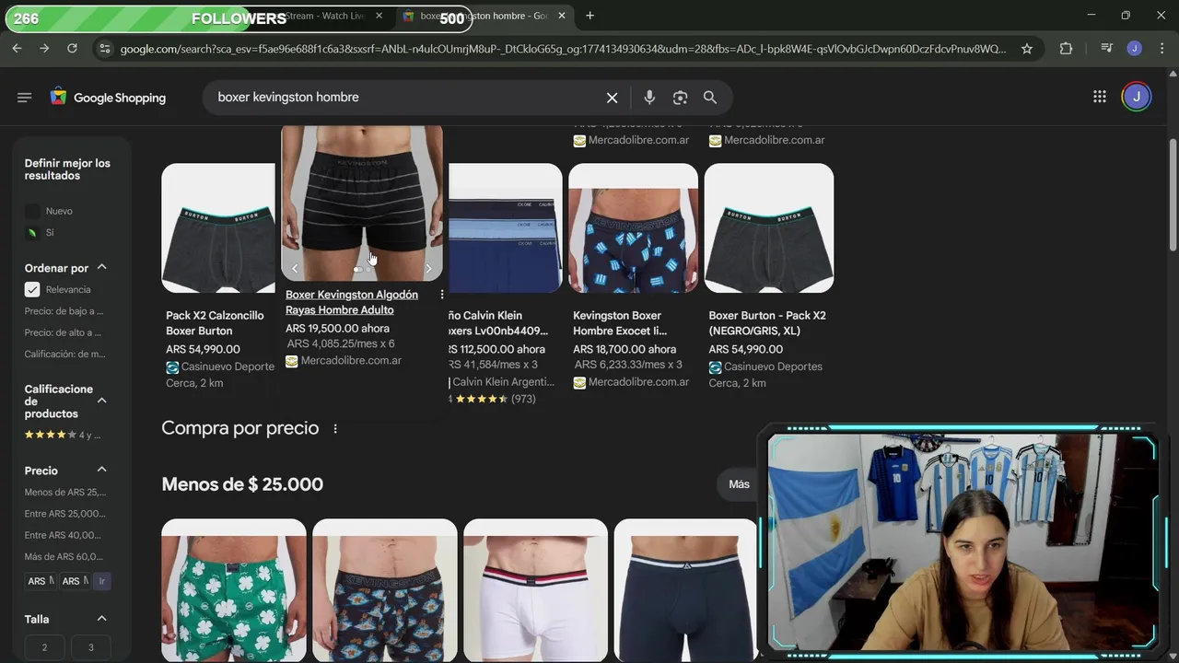Open the Google Shopping hamburger menu
The width and height of the screenshot is (1179, 663).
pyautogui.click(x=25, y=98)
